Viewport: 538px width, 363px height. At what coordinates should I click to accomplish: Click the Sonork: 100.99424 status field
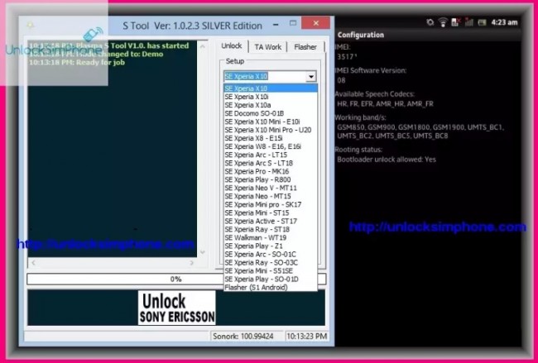247,337
